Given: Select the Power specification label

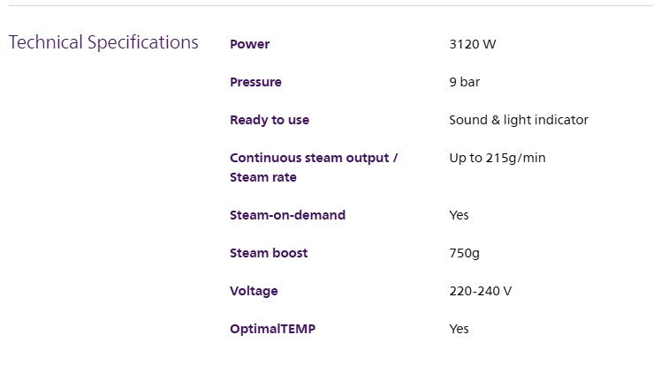Looking at the screenshot, I should coord(249,44).
